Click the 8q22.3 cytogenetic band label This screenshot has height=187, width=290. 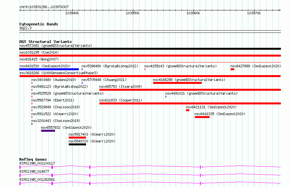(25, 28)
